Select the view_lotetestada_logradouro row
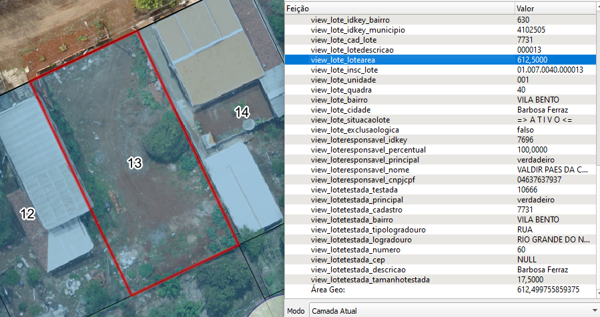Screen dimensions: 600x317 [x=440, y=240]
